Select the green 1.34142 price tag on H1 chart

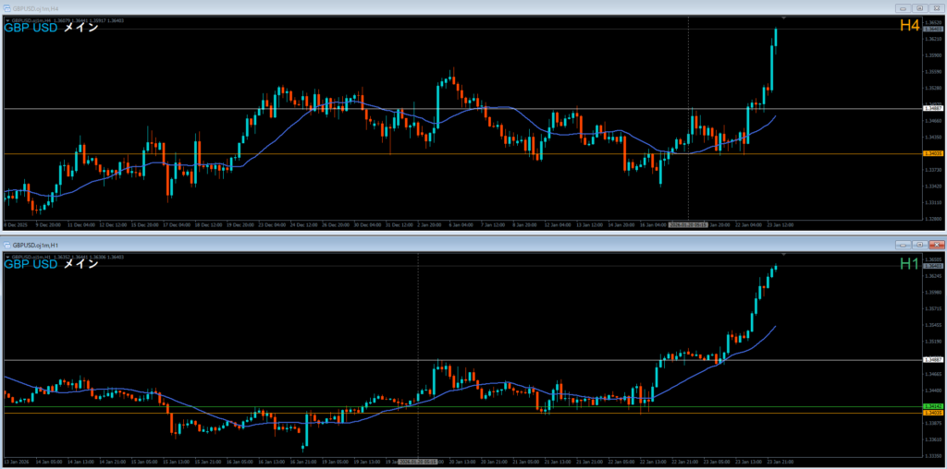tap(932, 406)
